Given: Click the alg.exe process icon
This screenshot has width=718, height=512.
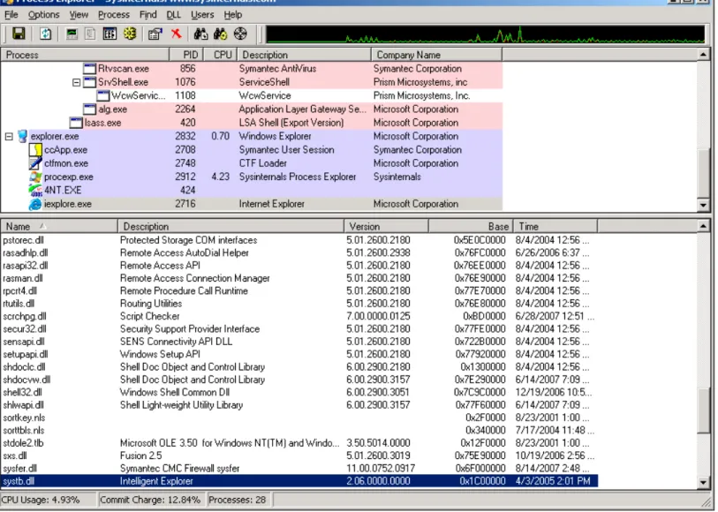Looking at the screenshot, I should coord(89,109).
